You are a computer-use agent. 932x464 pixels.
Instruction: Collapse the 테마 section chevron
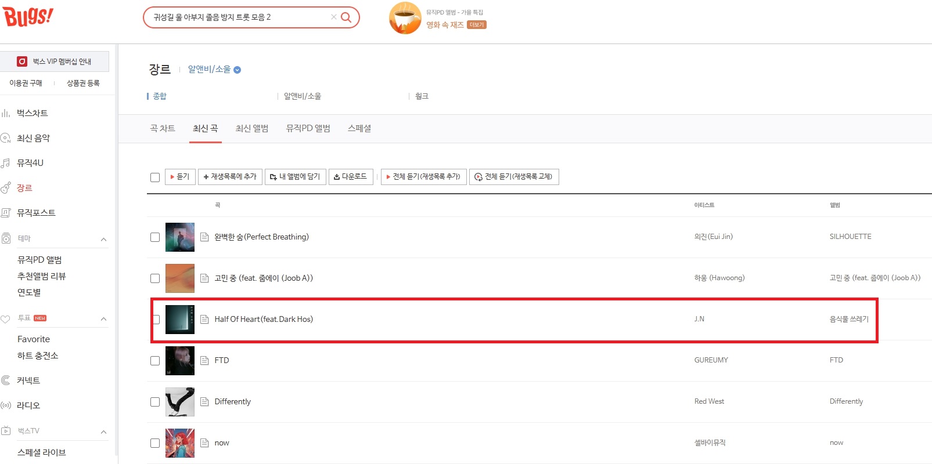pos(104,239)
